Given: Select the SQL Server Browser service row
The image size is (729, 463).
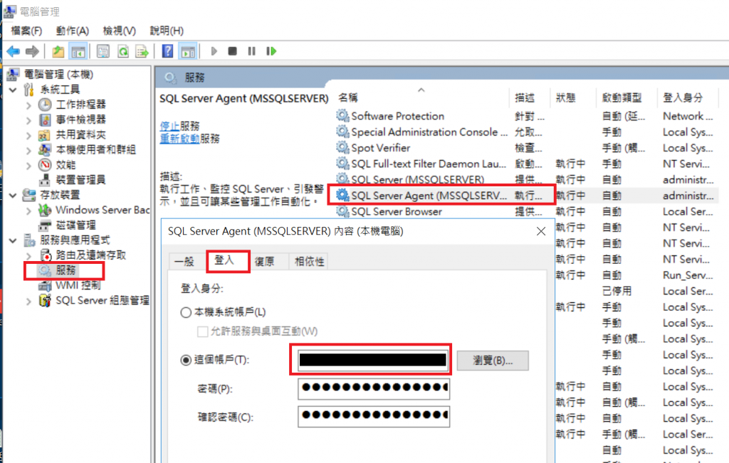Looking at the screenshot, I should coord(527,211).
